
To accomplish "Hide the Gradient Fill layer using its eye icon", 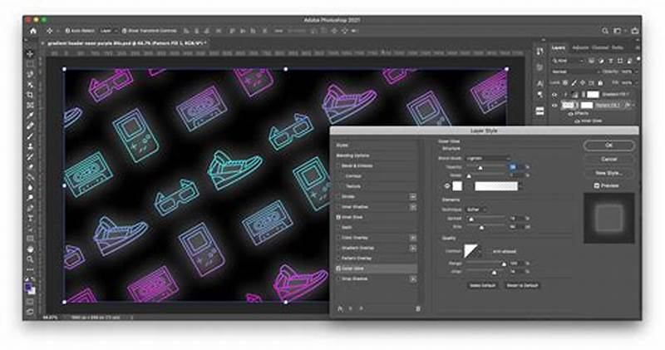I will tap(554, 94).
